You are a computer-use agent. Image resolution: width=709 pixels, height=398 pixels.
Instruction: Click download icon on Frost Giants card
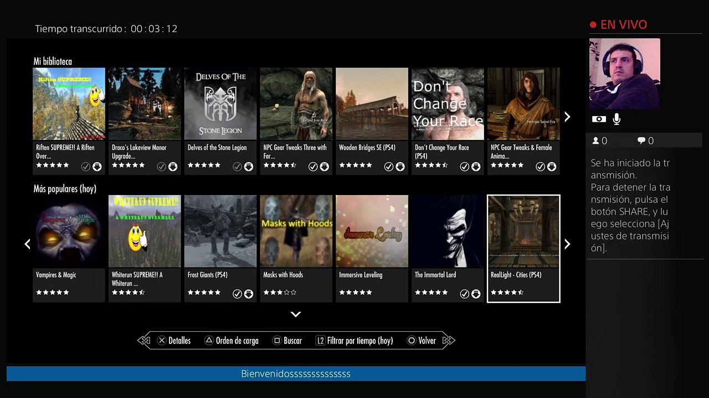[249, 294]
